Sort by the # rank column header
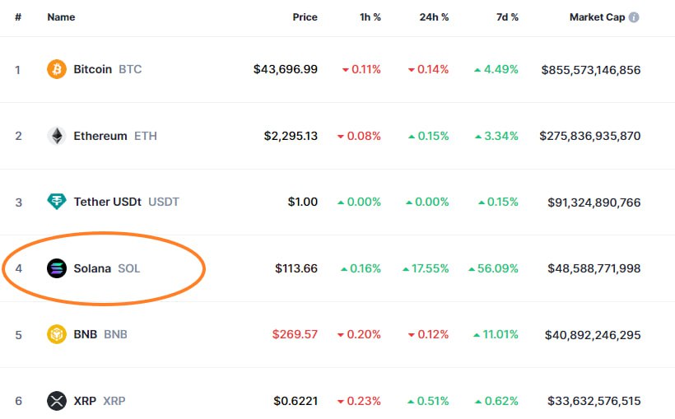 click(18, 17)
